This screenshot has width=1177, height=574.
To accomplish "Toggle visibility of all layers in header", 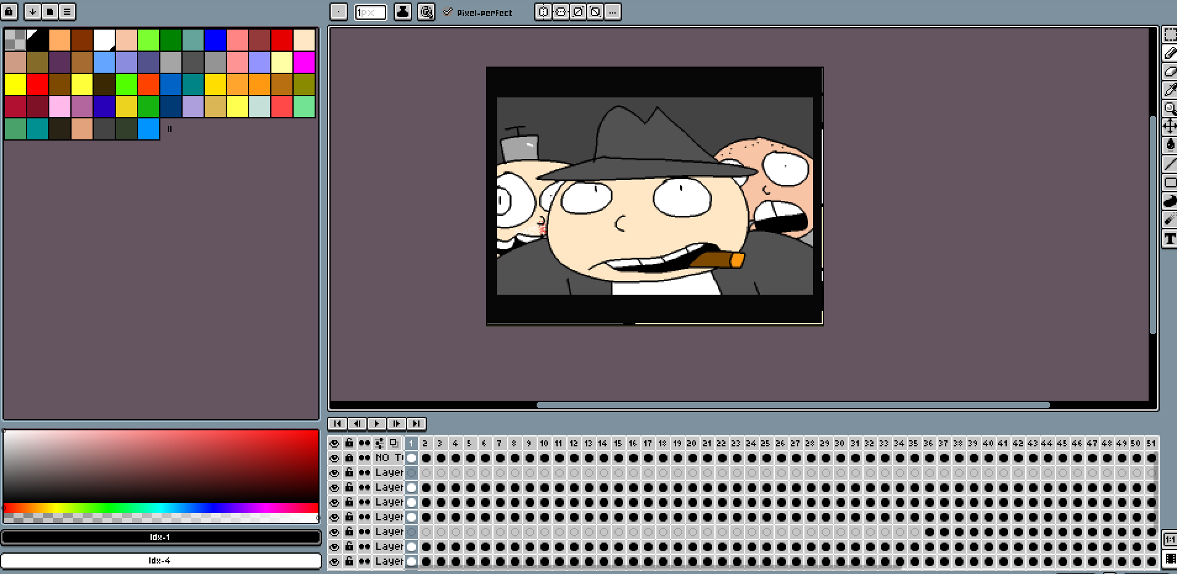I will tap(334, 443).
